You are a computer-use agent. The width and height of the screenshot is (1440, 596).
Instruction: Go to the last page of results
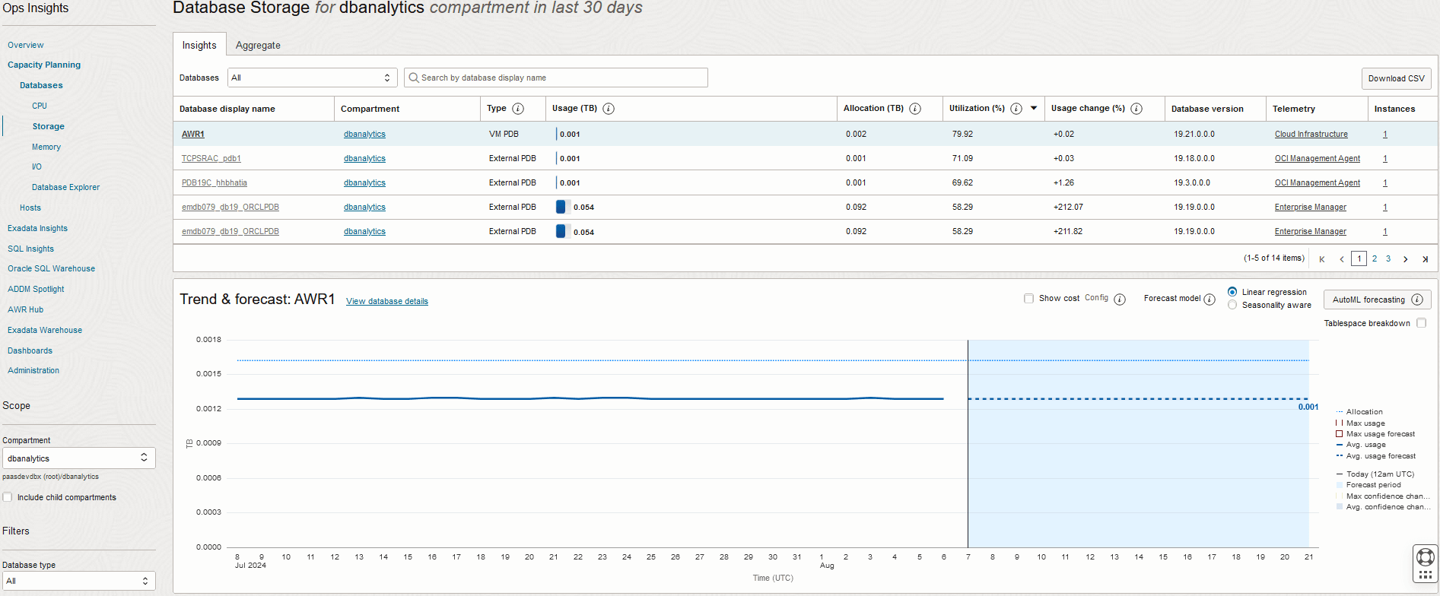point(1425,259)
